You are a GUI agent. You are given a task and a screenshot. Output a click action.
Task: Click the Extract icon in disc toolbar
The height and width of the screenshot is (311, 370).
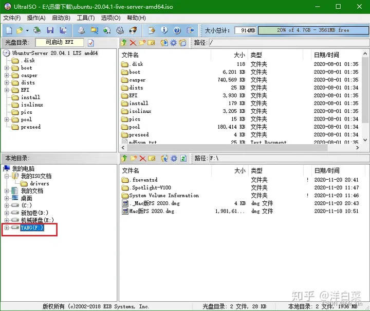click(164, 43)
